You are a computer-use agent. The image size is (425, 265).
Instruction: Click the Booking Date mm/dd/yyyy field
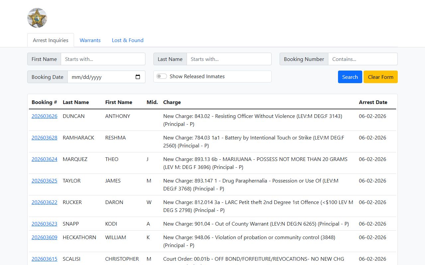click(x=106, y=77)
